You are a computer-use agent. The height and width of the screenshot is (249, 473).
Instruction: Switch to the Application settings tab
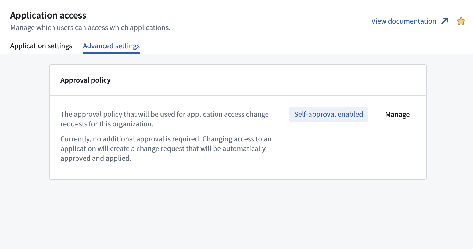pyautogui.click(x=41, y=46)
